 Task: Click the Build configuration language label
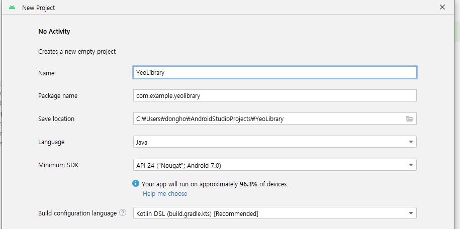click(77, 213)
